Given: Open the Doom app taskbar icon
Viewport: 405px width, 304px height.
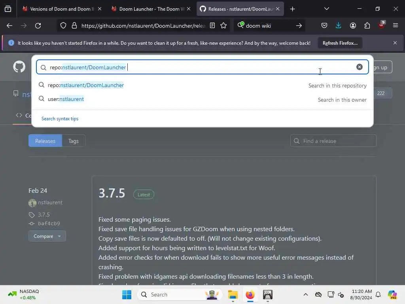Looking at the screenshot, I should click(x=268, y=294).
